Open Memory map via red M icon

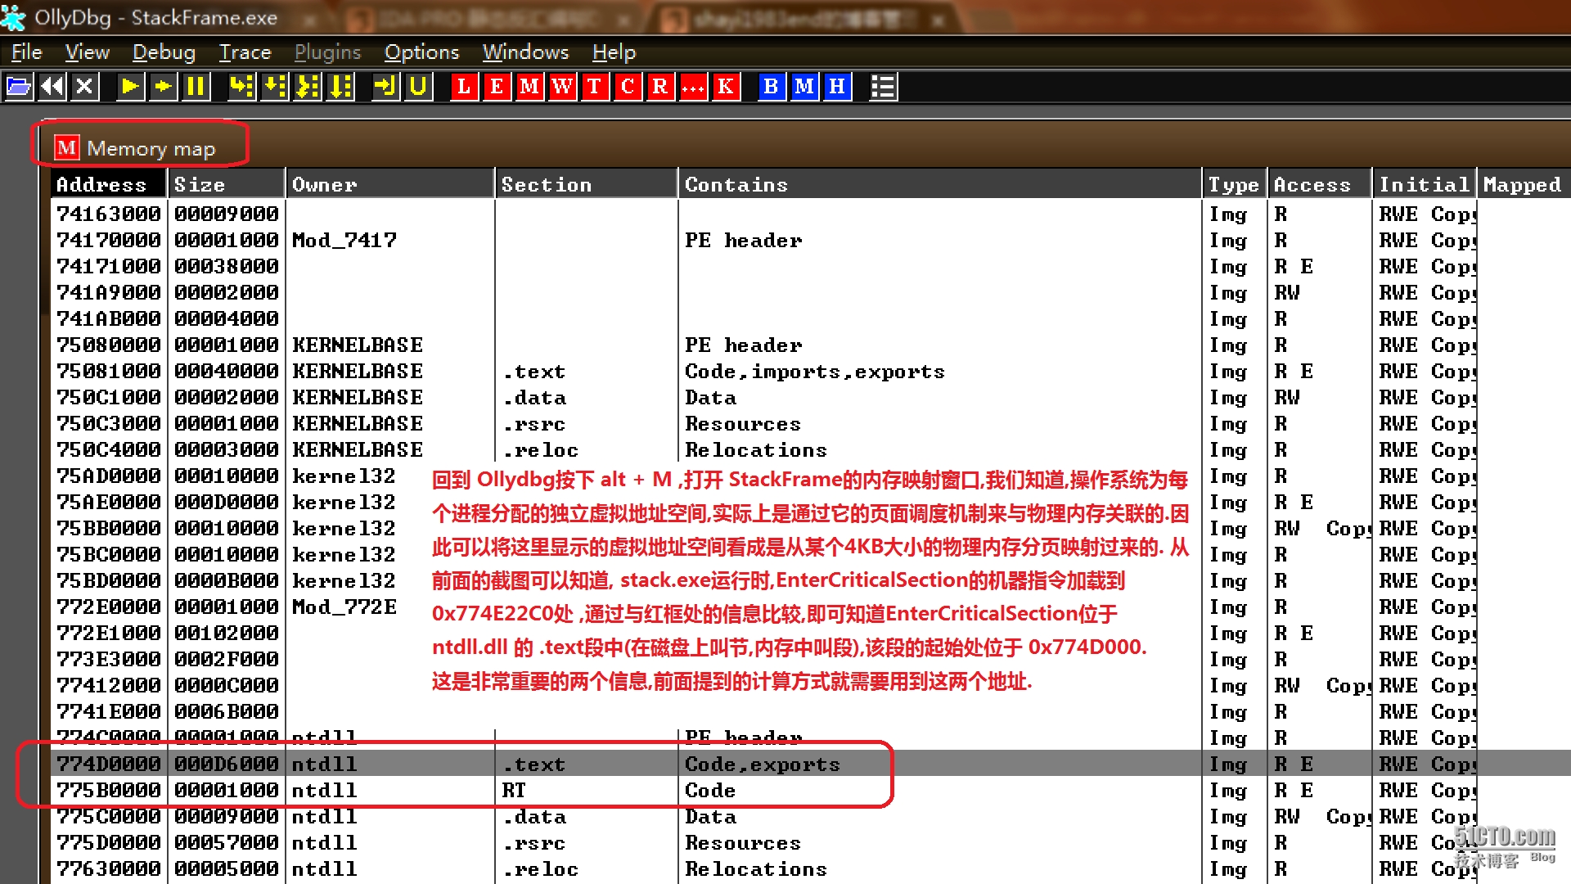tap(529, 86)
